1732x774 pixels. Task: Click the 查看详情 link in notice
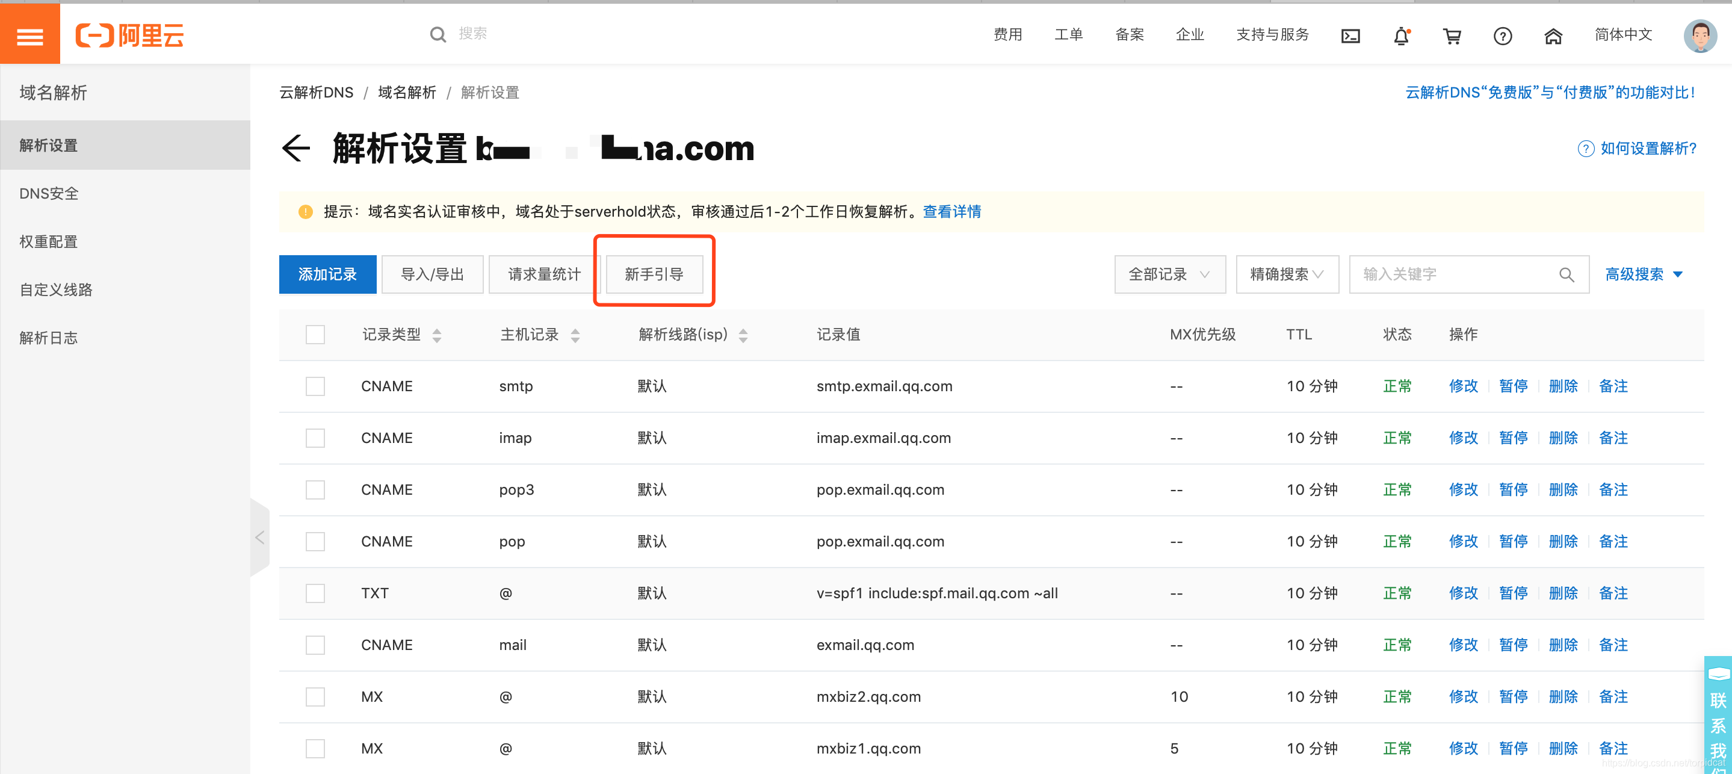[951, 212]
